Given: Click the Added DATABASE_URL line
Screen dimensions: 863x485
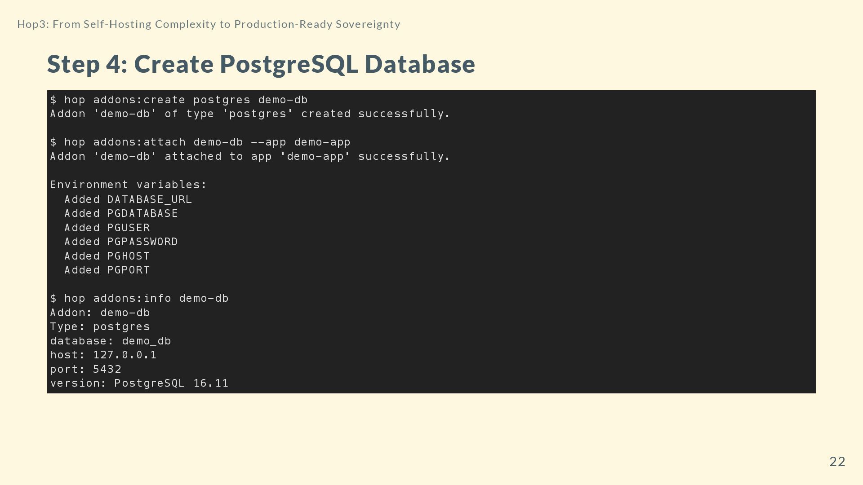Looking at the screenshot, I should click(x=128, y=199).
